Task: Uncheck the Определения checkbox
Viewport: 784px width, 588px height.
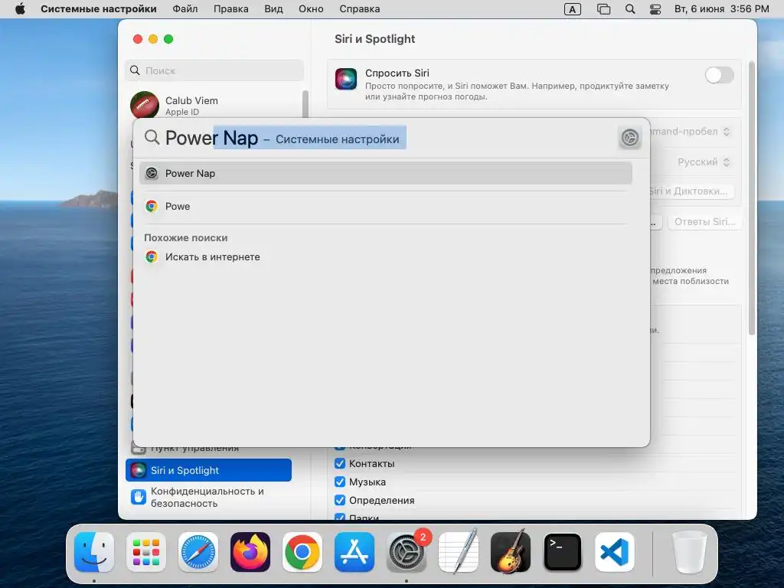Action: (x=340, y=500)
